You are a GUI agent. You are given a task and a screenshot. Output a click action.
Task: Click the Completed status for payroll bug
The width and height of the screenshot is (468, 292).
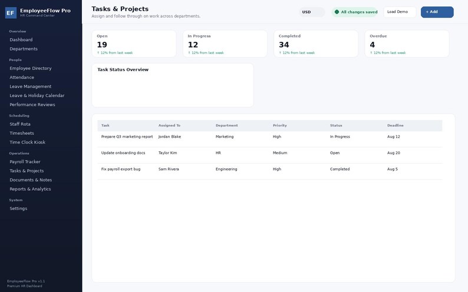click(x=340, y=169)
